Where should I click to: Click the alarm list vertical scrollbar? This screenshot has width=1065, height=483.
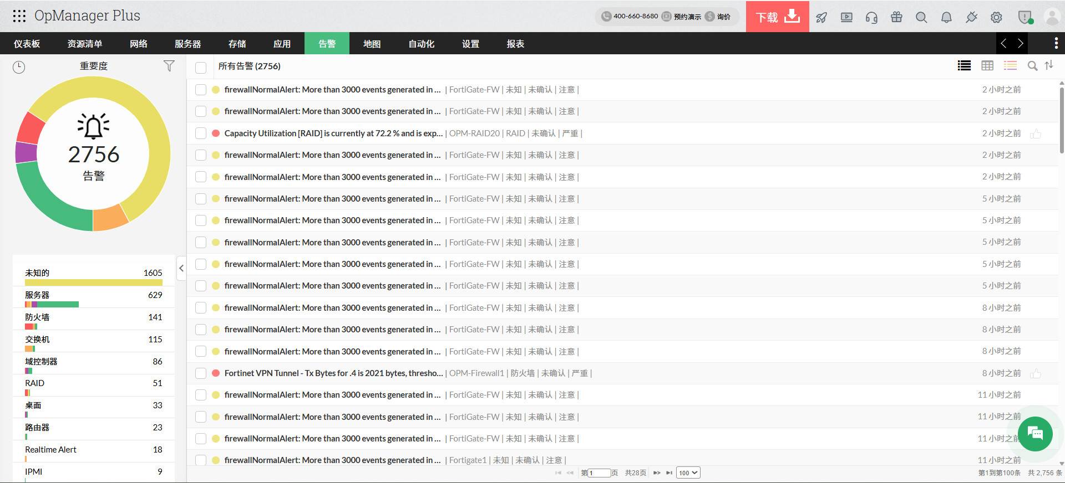pyautogui.click(x=1061, y=119)
